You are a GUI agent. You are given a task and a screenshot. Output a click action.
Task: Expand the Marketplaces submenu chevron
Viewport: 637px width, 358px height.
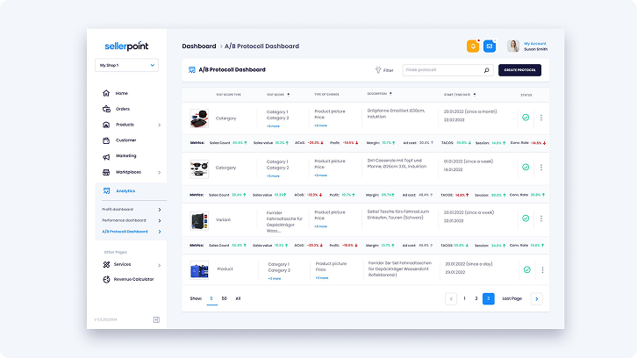[x=160, y=173]
